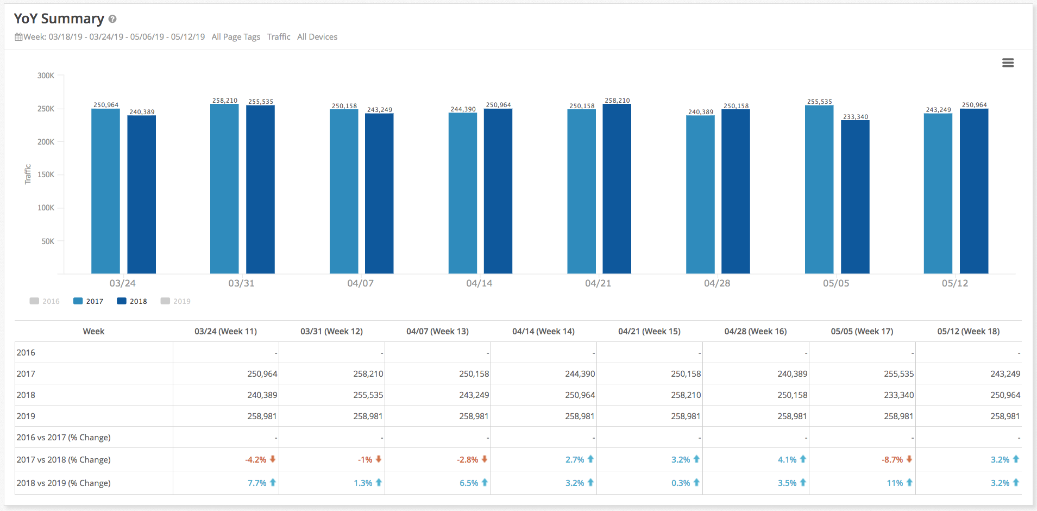Click the 2018 vs 2019 (% Change) row label
Screen dimensions: 1037x511
[x=64, y=483]
